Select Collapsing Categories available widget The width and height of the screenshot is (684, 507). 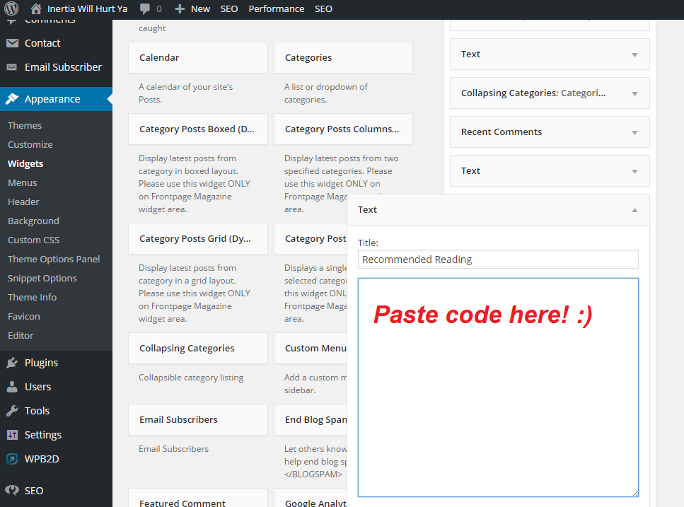tap(197, 349)
